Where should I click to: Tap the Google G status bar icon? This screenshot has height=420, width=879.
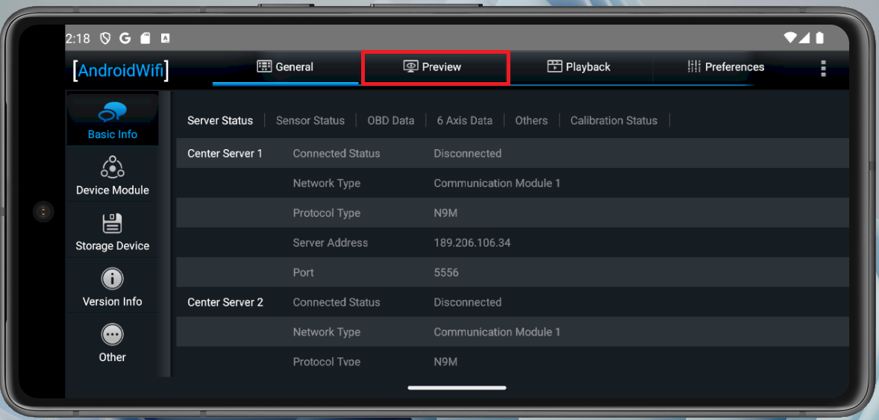point(125,38)
